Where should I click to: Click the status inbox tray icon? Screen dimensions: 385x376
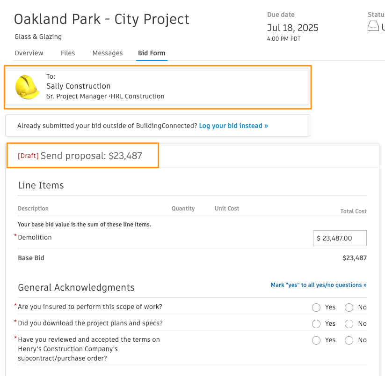point(373,26)
